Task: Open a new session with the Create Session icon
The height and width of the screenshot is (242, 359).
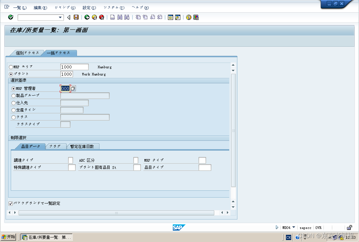Action: point(171,17)
